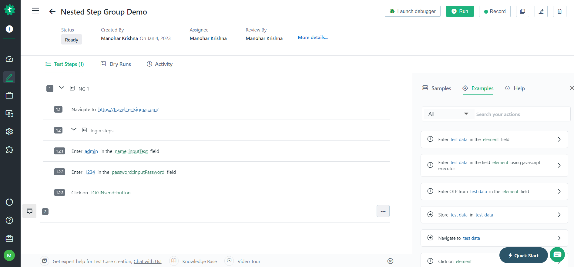Open the More details link
Viewport: 574px width, 267px height.
coord(313,38)
